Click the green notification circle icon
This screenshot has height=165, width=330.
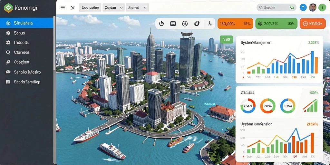[322, 8]
